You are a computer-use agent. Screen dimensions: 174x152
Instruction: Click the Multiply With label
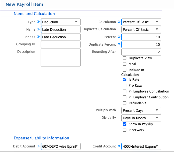click(106, 110)
